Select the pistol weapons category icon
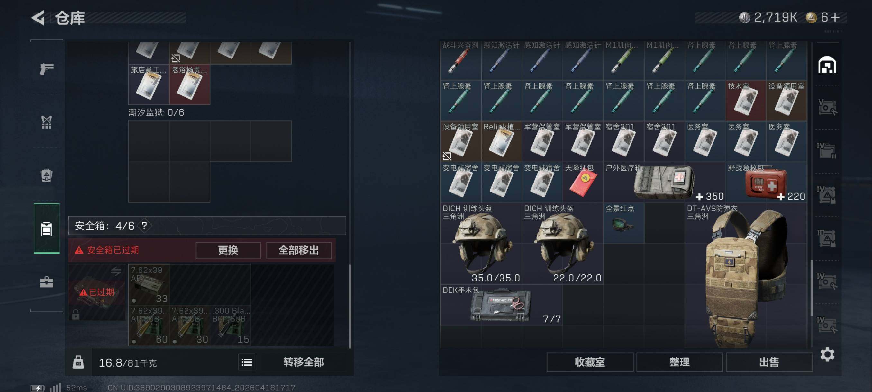Viewport: 872px width, 392px height. 46,69
